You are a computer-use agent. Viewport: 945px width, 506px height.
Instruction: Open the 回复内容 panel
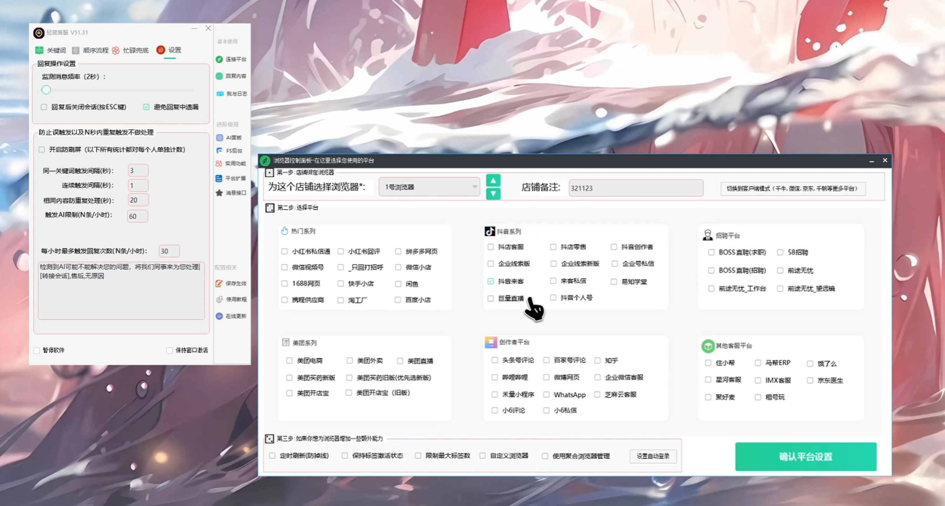point(231,76)
